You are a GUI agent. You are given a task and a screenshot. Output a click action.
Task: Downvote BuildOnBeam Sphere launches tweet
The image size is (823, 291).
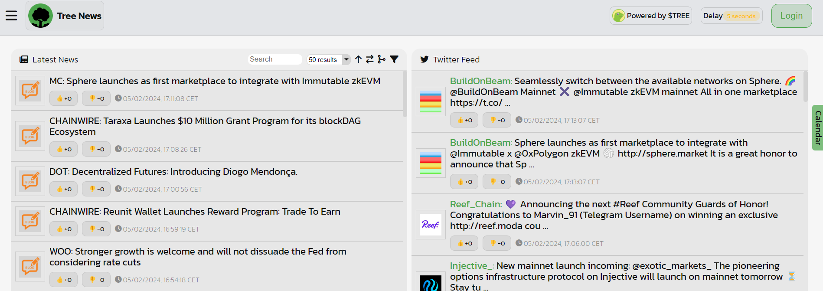pyautogui.click(x=497, y=182)
